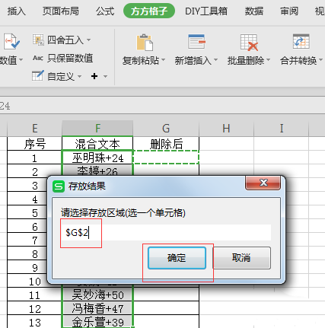Click the WPS logo in dialog title
The width and height of the screenshot is (325, 328).
coord(59,186)
